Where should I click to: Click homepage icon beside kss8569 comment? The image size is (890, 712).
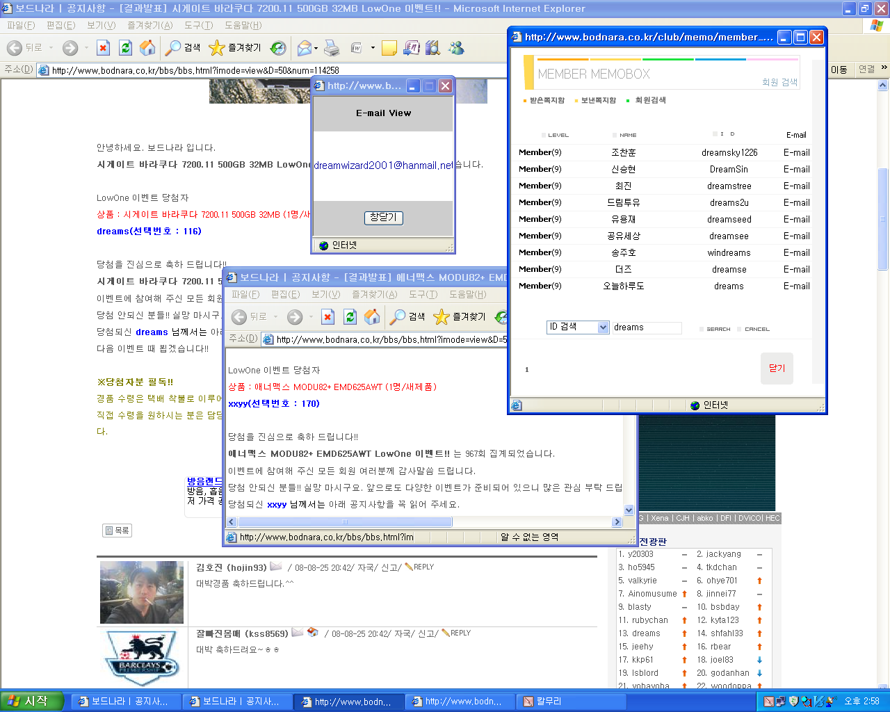coord(313,633)
